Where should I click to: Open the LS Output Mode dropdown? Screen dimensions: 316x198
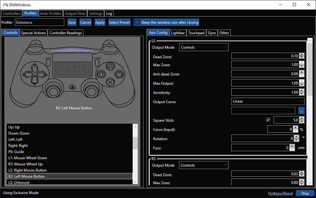pos(203,47)
